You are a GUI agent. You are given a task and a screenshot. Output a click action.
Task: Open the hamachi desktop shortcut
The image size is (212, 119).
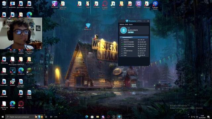[x=13, y=82]
